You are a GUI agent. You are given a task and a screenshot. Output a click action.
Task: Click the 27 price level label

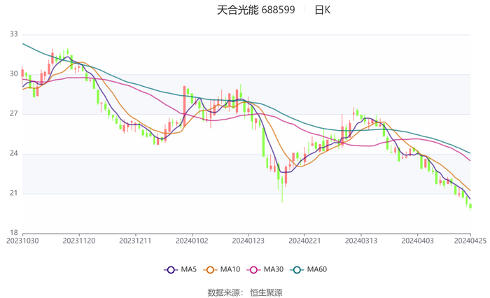[x=14, y=113]
